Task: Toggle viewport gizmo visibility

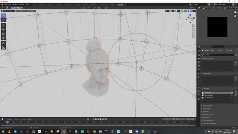Action: click(171, 11)
